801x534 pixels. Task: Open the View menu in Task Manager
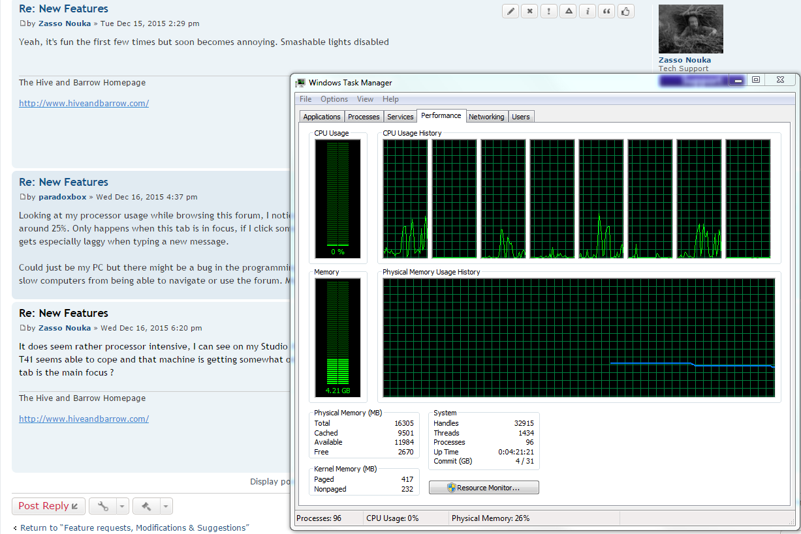pos(365,99)
